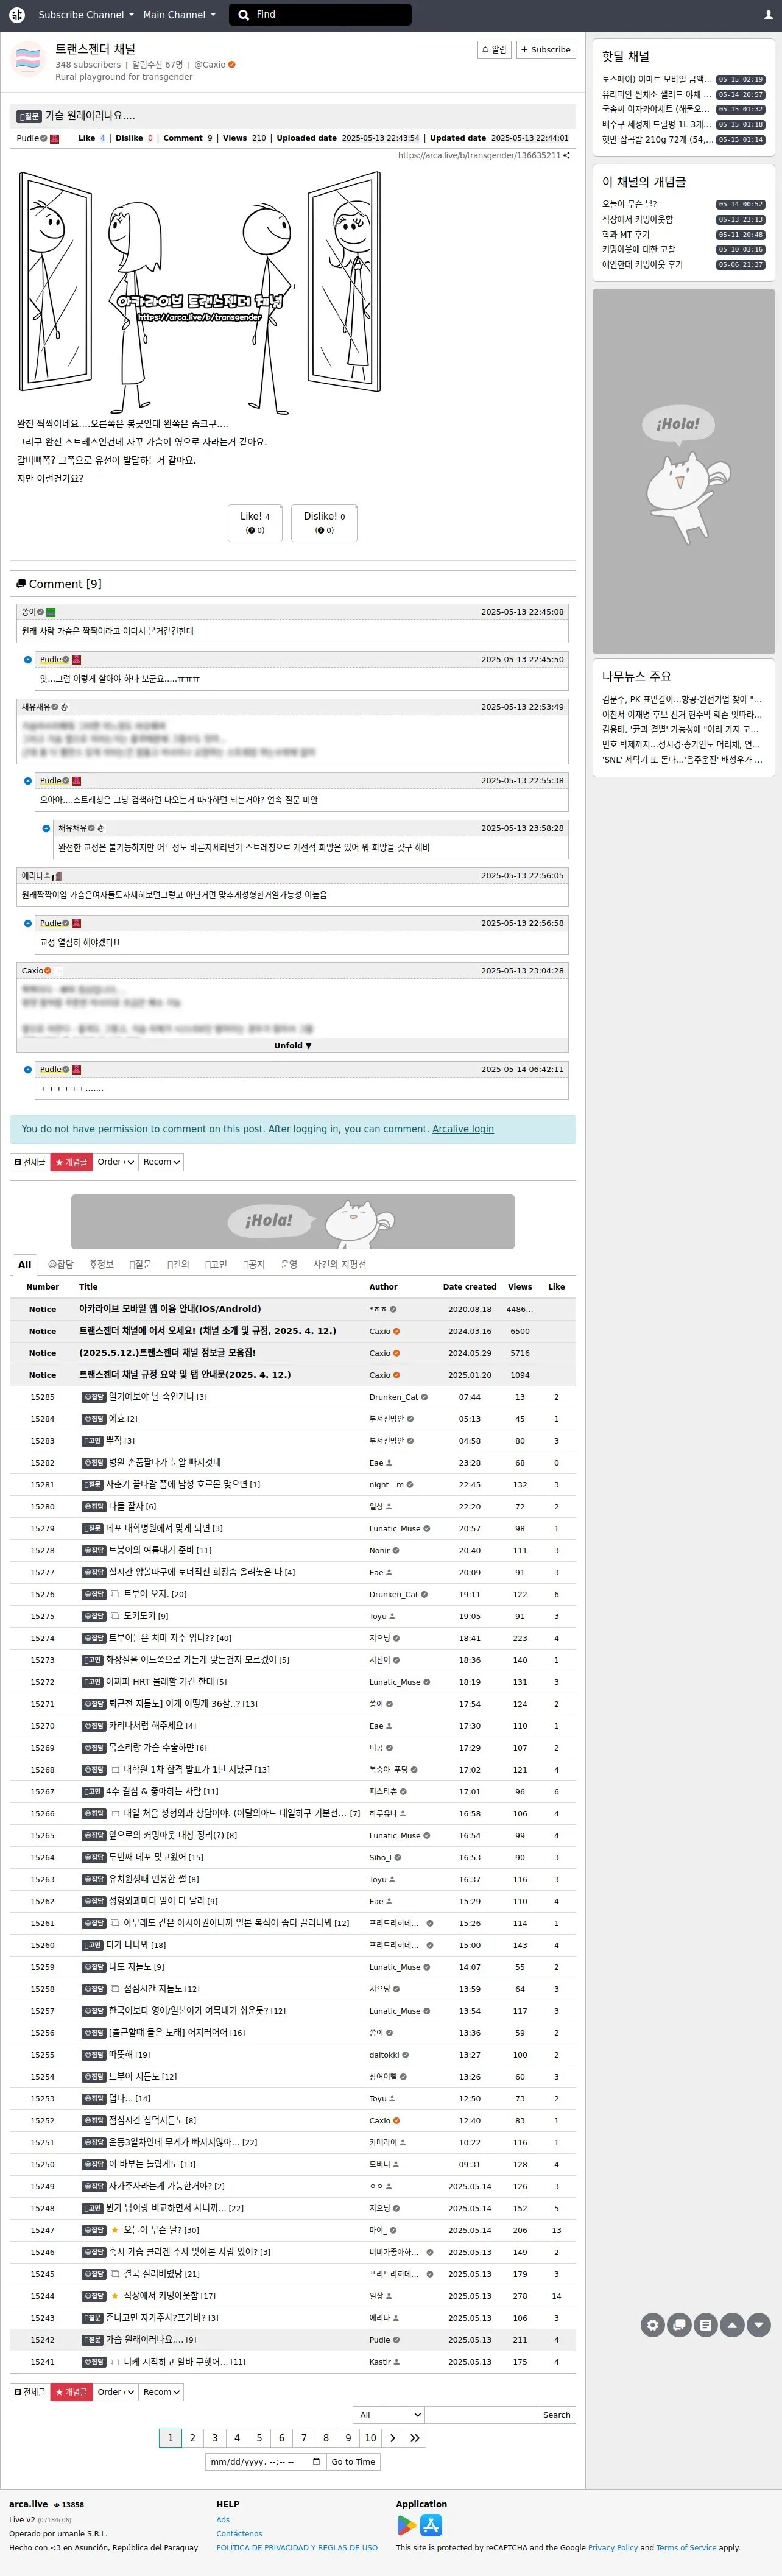Open the @Caxio channel owner link

tap(210, 64)
